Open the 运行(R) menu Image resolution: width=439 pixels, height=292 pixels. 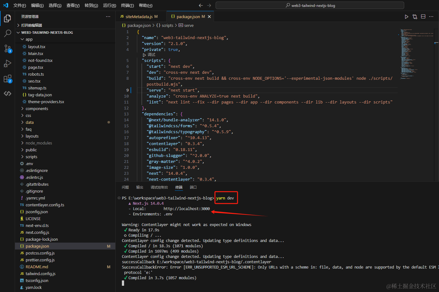click(109, 5)
